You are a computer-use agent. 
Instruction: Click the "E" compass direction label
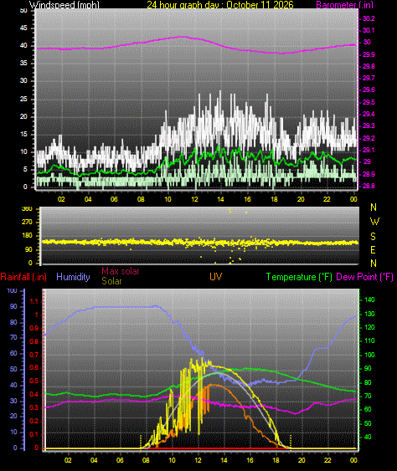pos(373,249)
